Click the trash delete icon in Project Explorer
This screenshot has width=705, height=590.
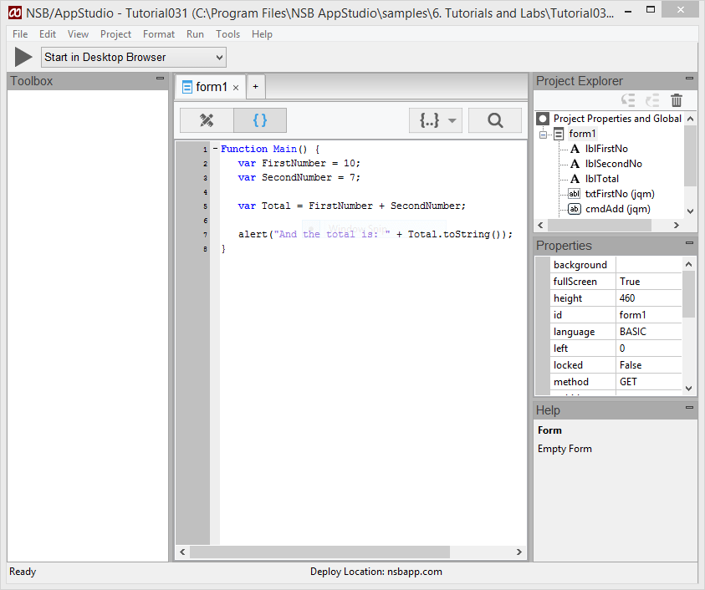coord(677,100)
